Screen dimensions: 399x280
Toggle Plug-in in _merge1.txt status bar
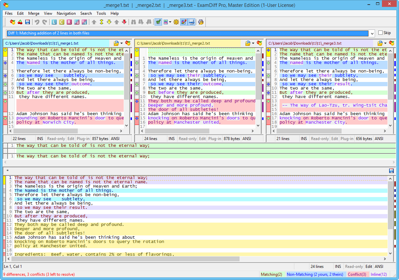pos(84,139)
